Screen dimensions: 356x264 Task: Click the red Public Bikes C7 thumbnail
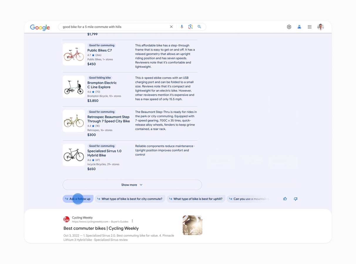74,54
